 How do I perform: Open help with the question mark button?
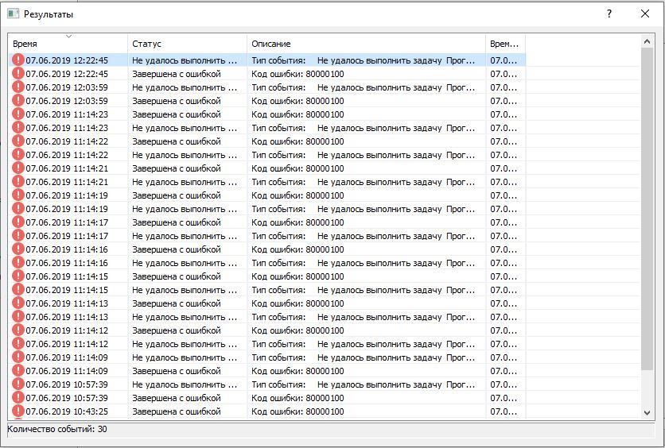click(x=609, y=14)
